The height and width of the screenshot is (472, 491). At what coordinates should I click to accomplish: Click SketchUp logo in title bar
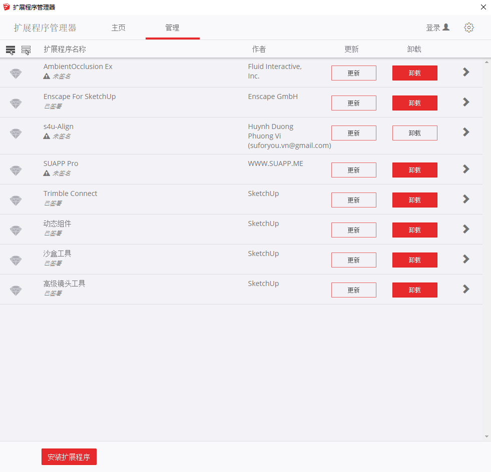(x=7, y=7)
